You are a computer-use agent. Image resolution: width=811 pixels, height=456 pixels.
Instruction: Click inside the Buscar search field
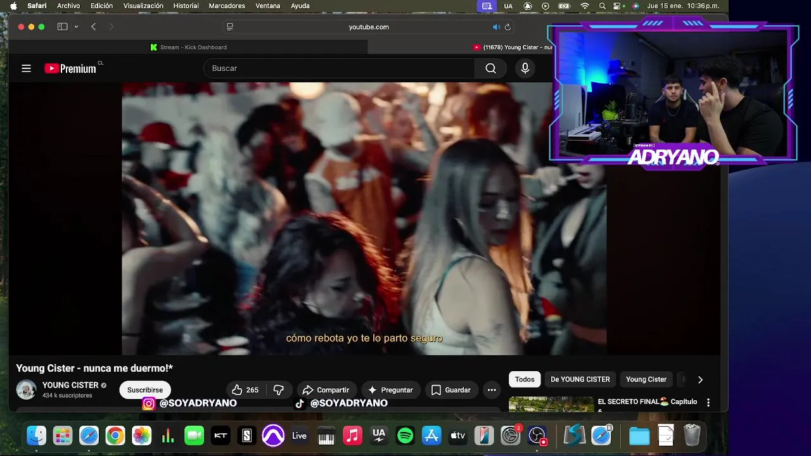(x=339, y=68)
